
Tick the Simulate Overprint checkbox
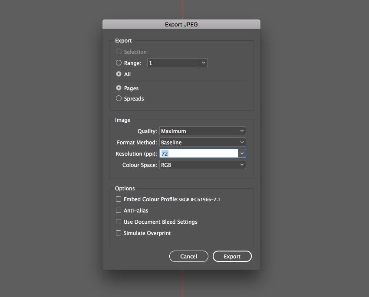tap(119, 233)
